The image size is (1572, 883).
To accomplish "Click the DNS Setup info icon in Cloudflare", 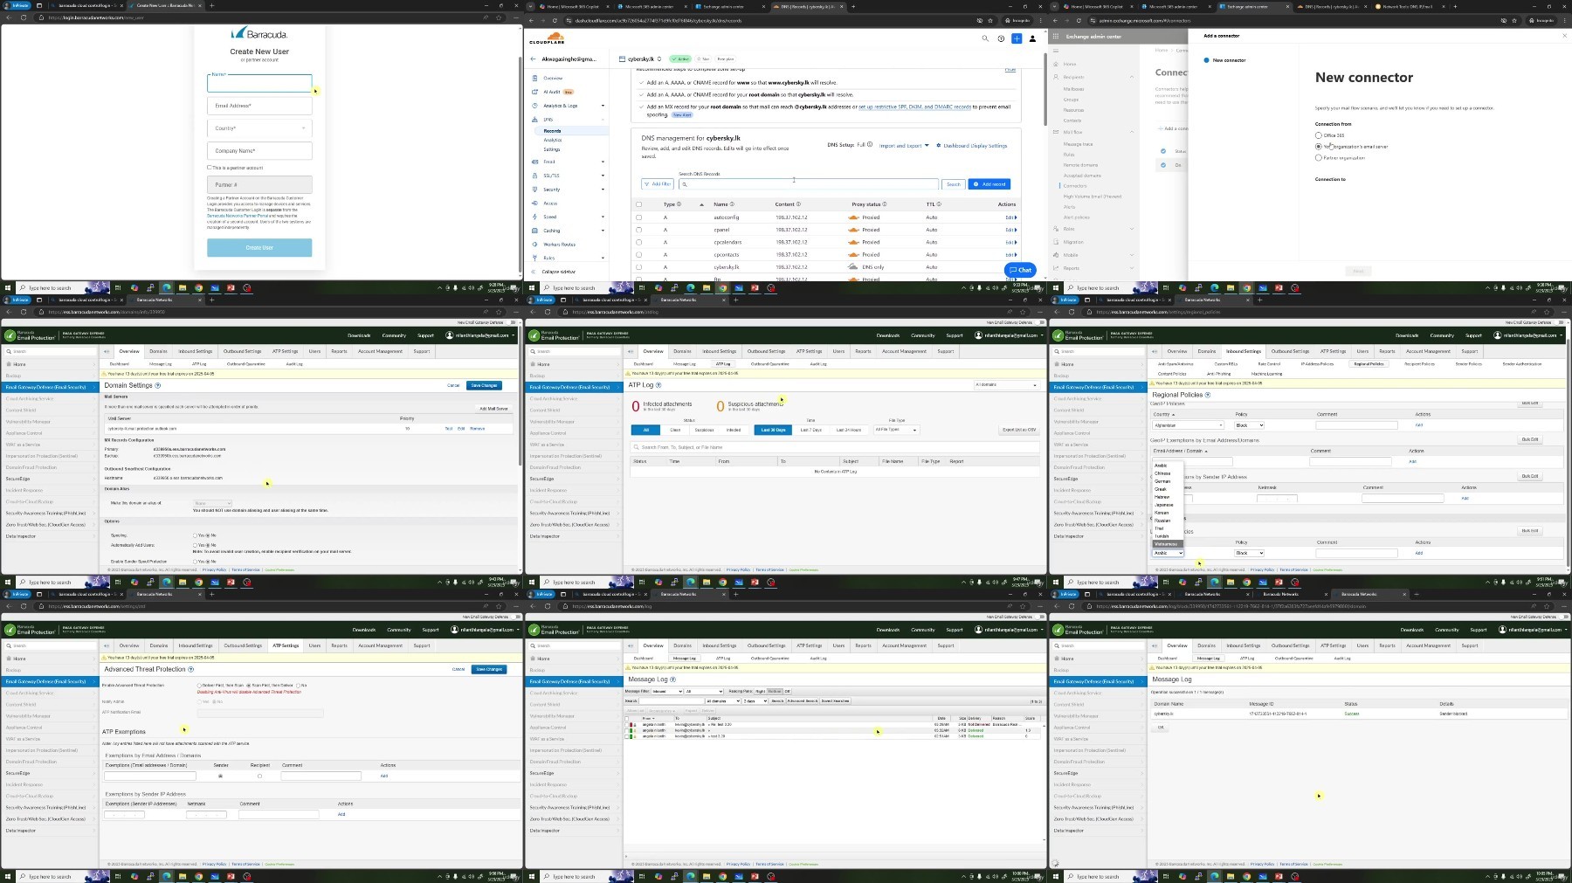I will 870,144.
